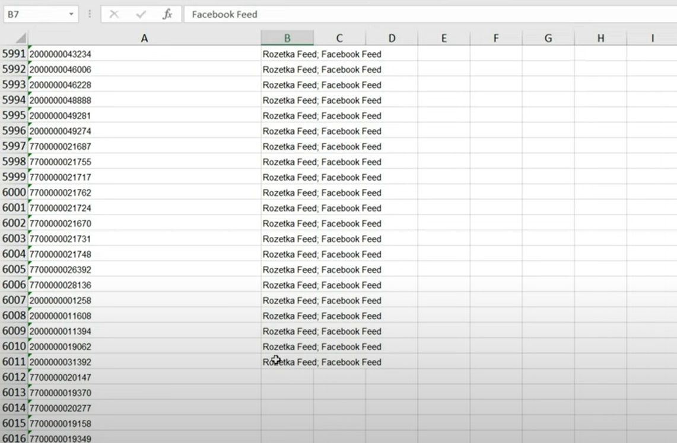Viewport: 677px width, 443px height.
Task: Select row header 6014
Action: coord(14,407)
